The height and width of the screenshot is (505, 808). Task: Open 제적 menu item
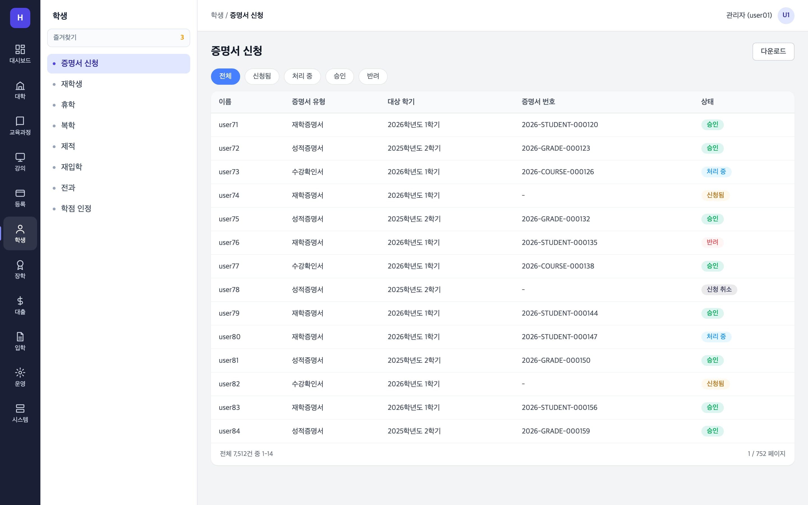(118, 146)
